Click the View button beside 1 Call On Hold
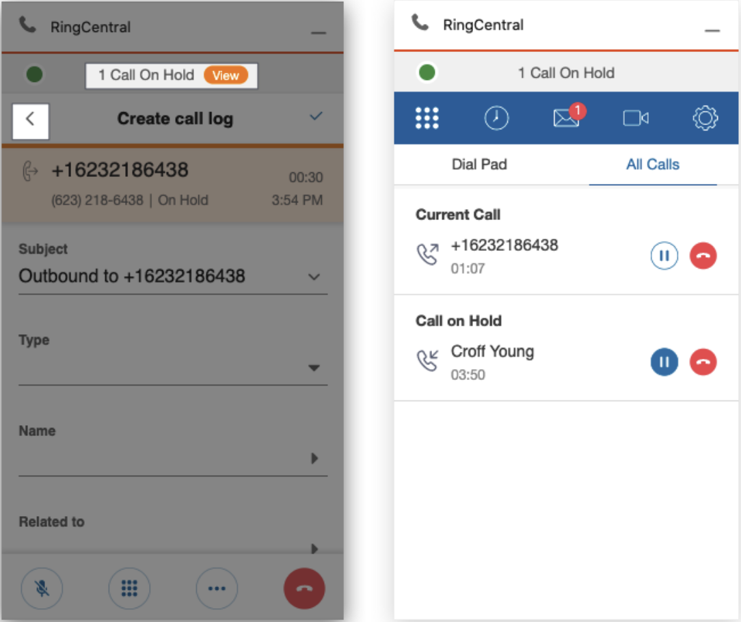Screen dimensions: 741x622 pyautogui.click(x=226, y=76)
